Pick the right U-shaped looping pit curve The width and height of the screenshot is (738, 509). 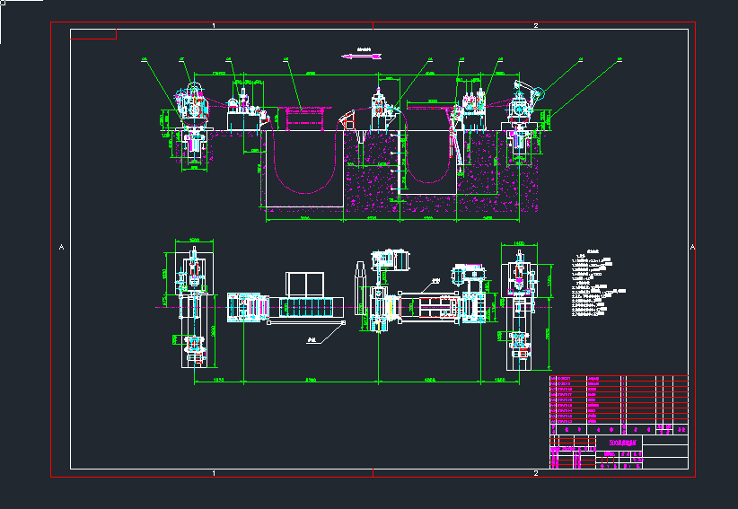click(424, 176)
